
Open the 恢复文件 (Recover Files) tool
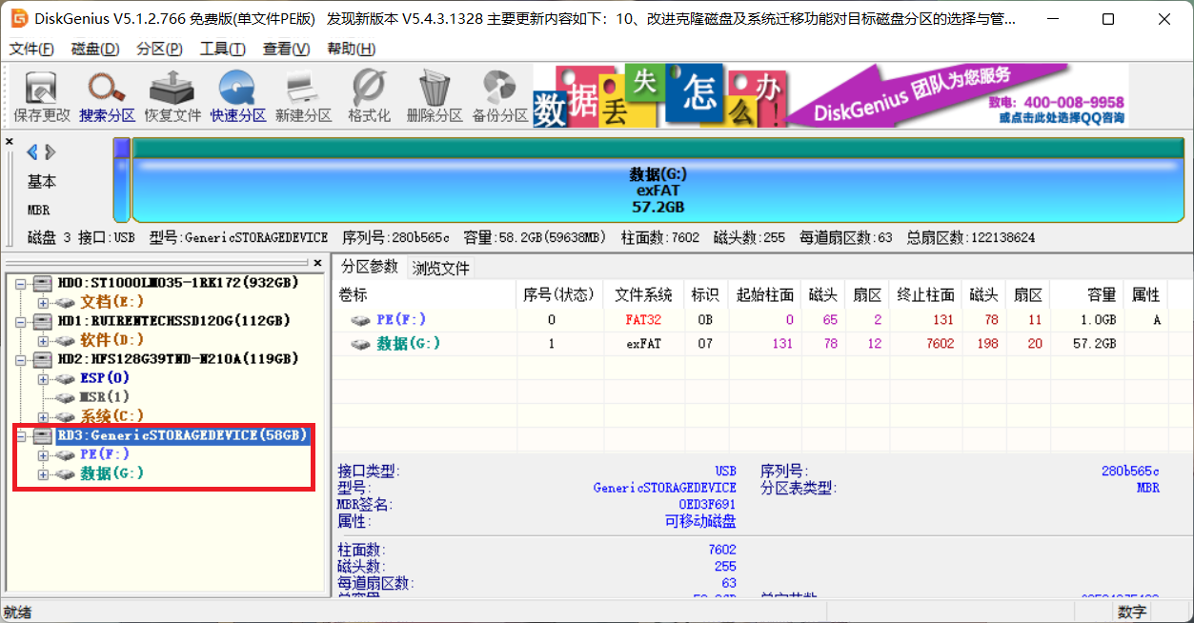[x=172, y=97]
